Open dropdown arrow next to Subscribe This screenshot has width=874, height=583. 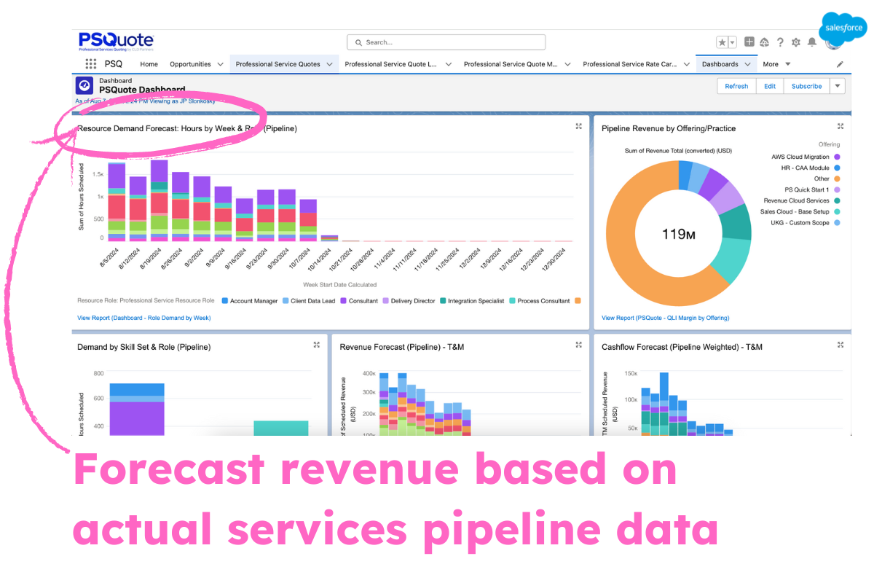838,86
